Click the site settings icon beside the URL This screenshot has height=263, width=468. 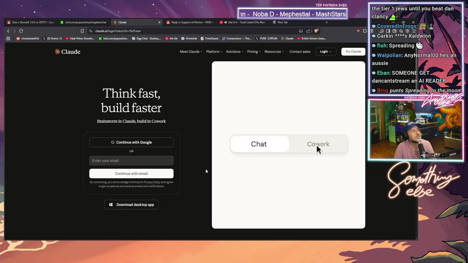pyautogui.click(x=91, y=31)
